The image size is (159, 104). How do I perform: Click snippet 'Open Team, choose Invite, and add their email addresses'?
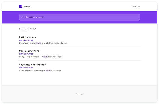pyautogui.click(x=43, y=43)
